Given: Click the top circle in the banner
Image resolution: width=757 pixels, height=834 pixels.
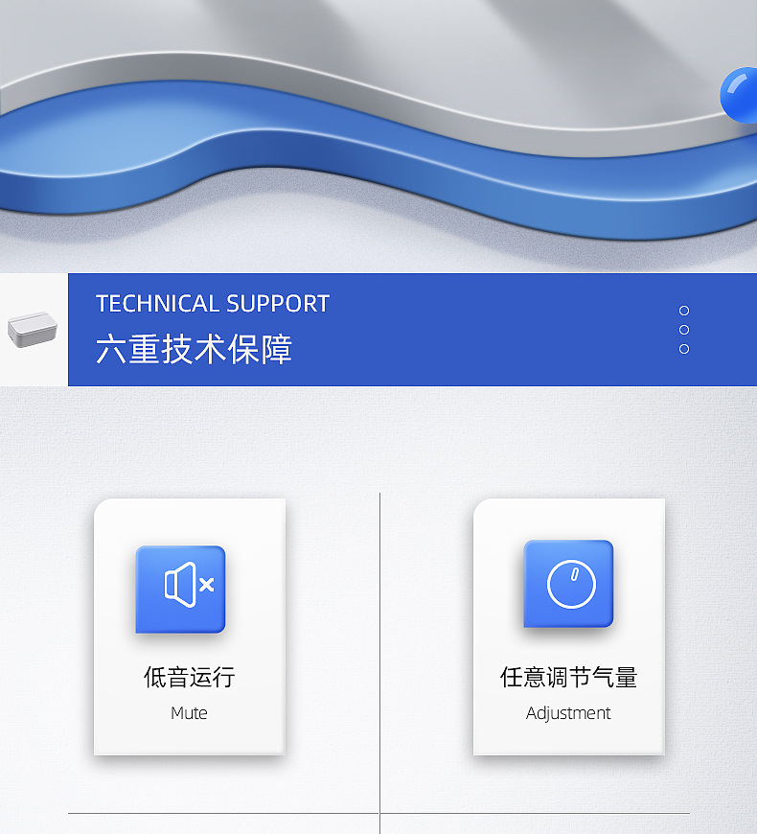Looking at the screenshot, I should pyautogui.click(x=684, y=310).
